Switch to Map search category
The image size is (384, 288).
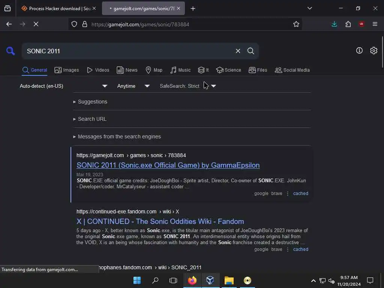[154, 70]
